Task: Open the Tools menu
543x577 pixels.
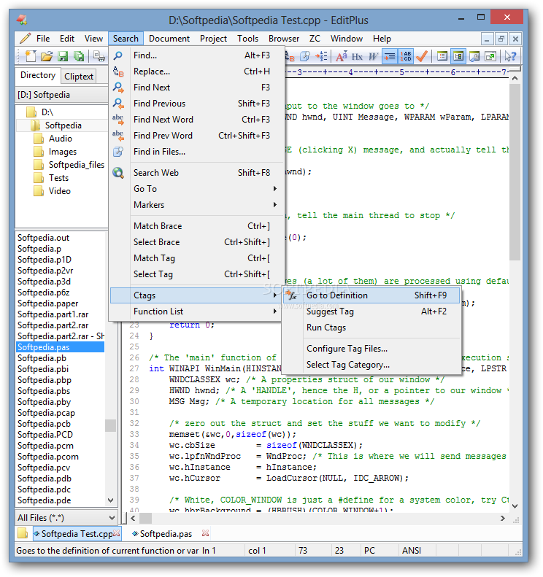Action: tap(247, 38)
